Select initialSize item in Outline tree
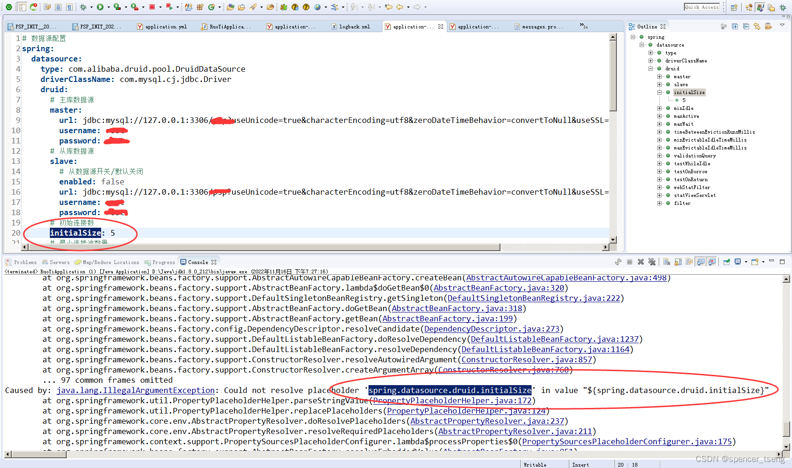Screen dimensions: 792x468 pos(689,92)
